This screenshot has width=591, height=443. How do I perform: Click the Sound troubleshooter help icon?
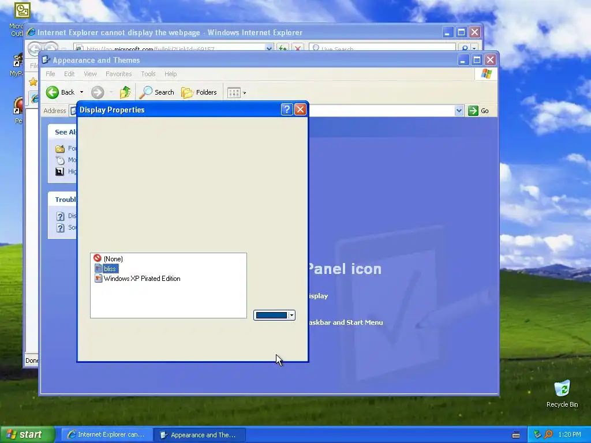click(60, 228)
